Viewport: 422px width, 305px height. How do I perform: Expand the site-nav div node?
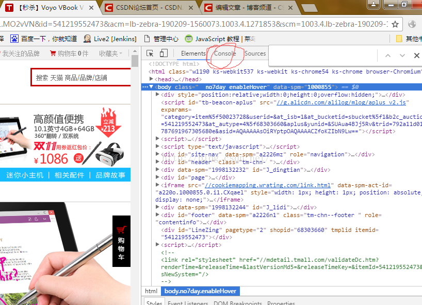point(157,154)
